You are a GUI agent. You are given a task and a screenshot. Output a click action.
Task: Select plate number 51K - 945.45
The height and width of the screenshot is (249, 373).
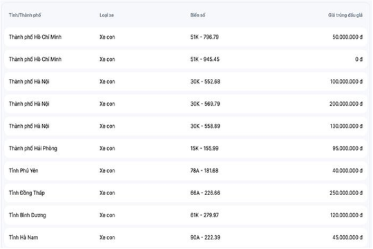(205, 59)
